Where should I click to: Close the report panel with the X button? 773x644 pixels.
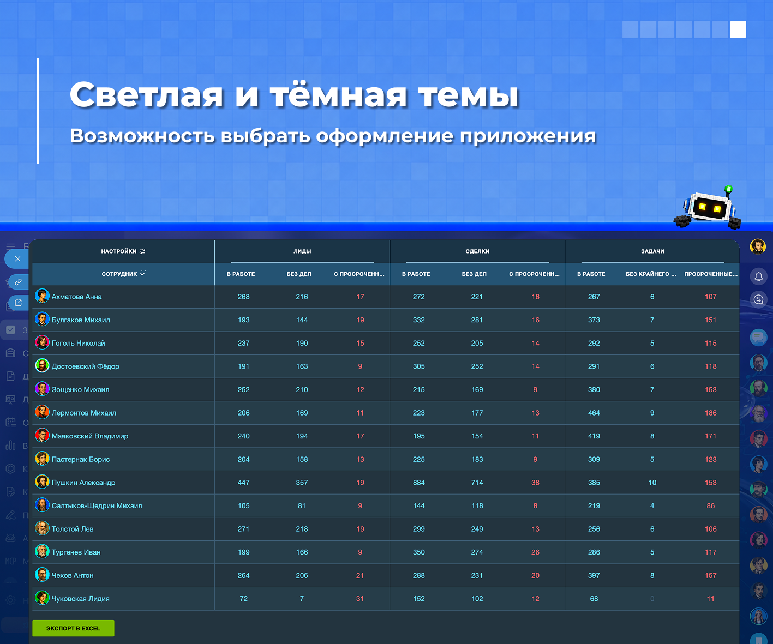tap(17, 259)
